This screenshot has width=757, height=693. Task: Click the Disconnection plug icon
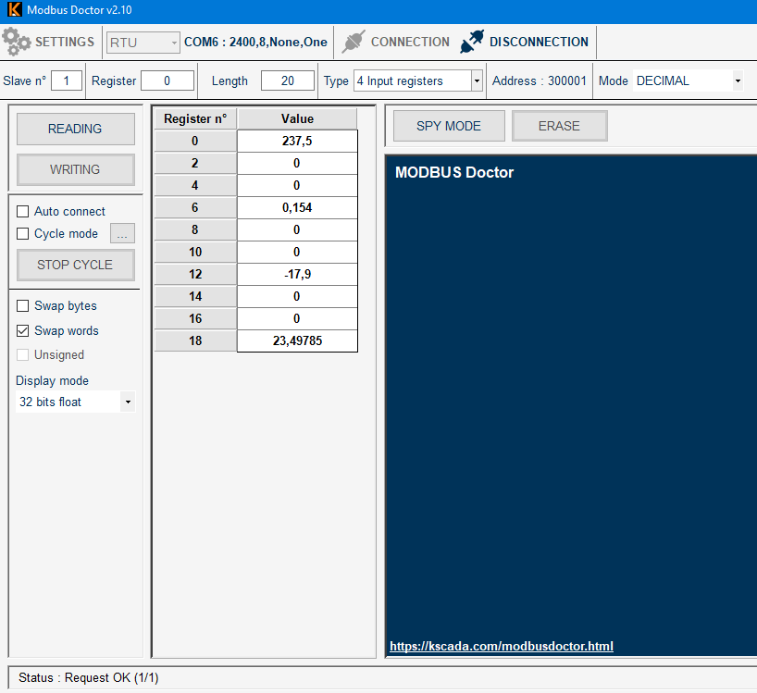(473, 42)
